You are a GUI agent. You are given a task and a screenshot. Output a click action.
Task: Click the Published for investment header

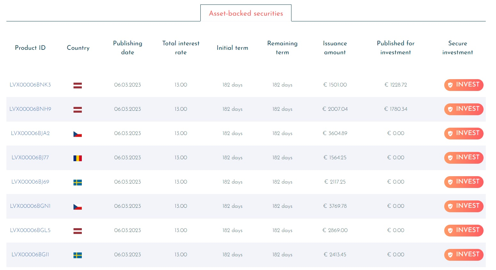(x=396, y=48)
